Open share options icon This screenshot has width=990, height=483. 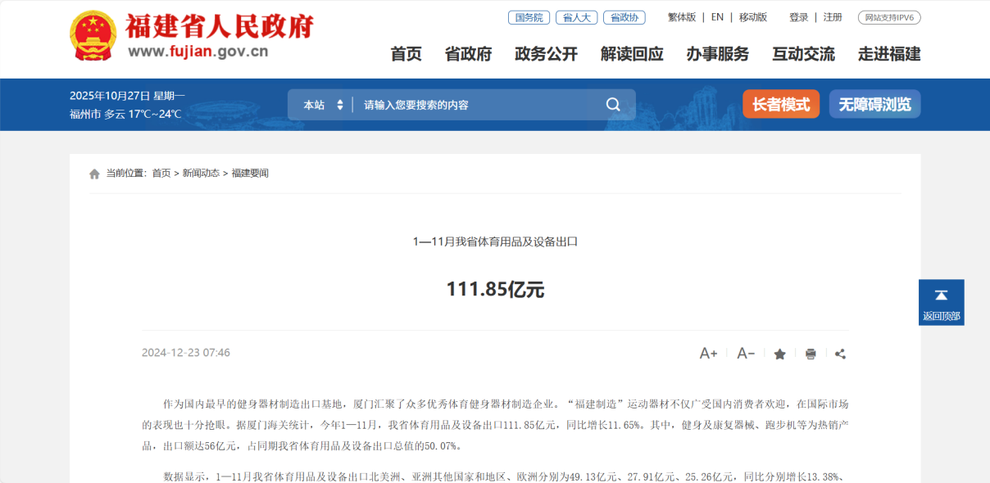pos(840,354)
